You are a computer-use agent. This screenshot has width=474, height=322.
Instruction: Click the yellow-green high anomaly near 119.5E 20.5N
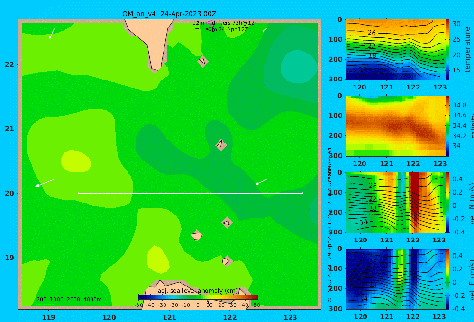point(76,161)
